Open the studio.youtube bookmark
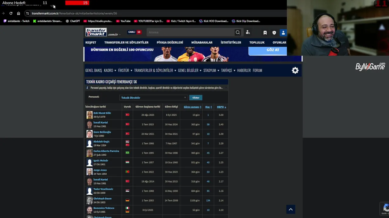The width and height of the screenshot is (389, 218). tap(98, 21)
